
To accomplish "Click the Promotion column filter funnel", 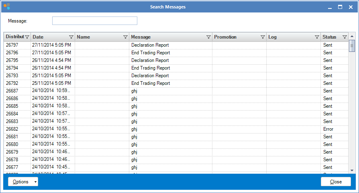I will 263,37.
